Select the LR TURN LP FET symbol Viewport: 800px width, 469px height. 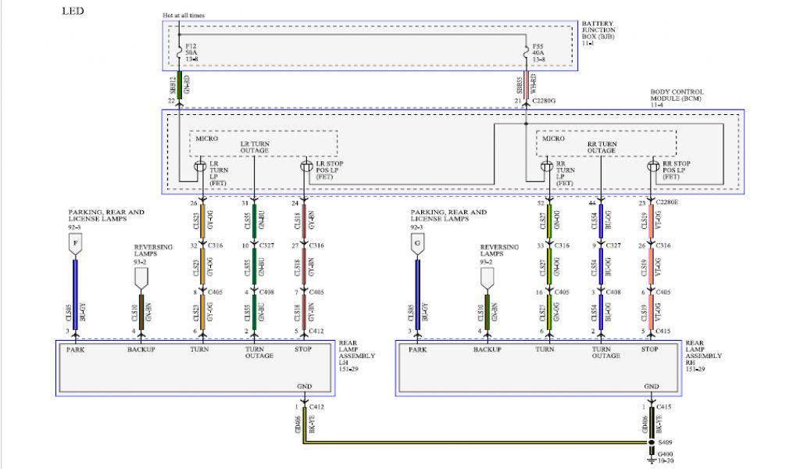[200, 166]
